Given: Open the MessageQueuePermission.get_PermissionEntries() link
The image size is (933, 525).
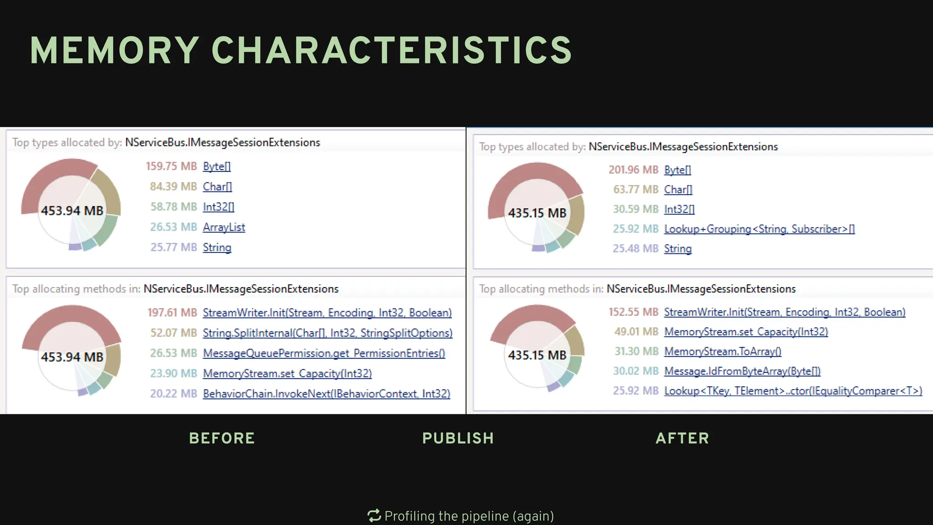Looking at the screenshot, I should pos(324,353).
